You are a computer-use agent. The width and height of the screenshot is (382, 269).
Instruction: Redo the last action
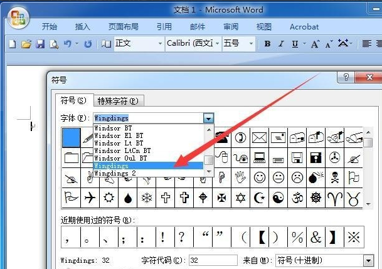point(88,44)
